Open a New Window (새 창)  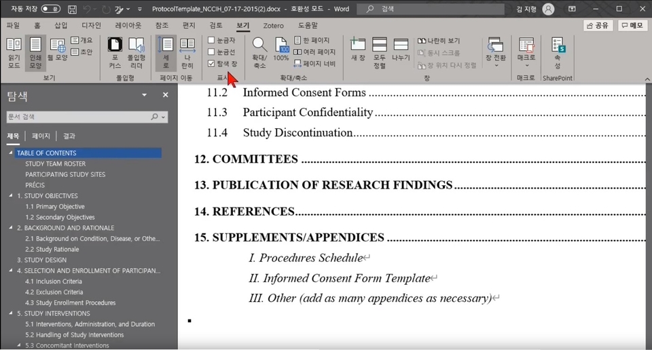[x=358, y=50]
